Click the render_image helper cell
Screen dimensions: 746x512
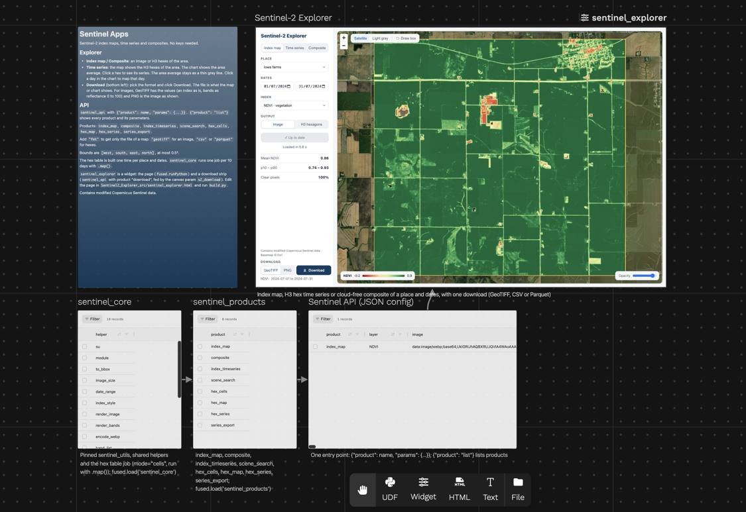[x=107, y=414]
